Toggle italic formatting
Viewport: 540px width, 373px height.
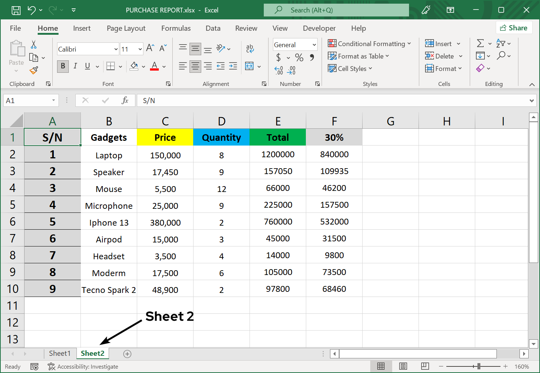tap(75, 66)
